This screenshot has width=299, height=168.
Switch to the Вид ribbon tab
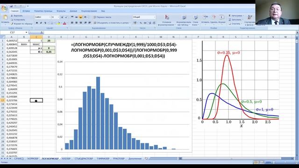pos(103,11)
